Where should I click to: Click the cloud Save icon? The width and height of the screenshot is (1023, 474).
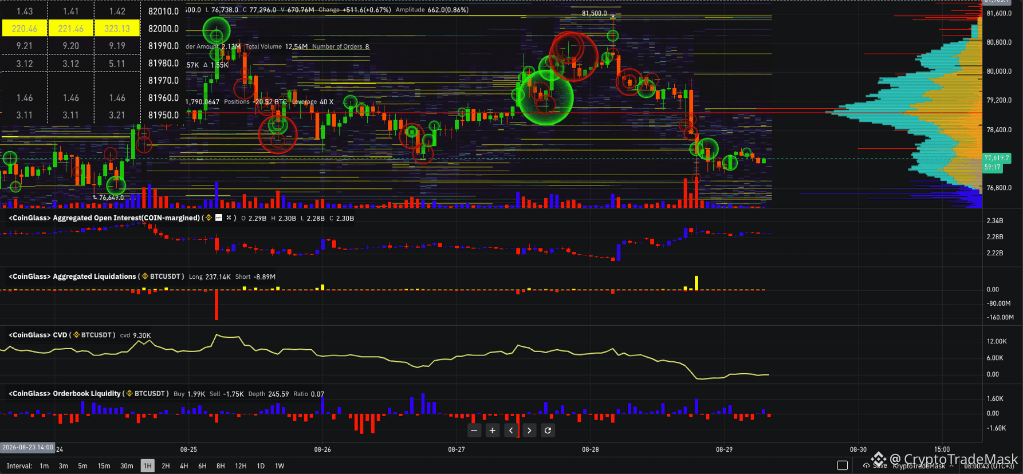click(x=866, y=465)
